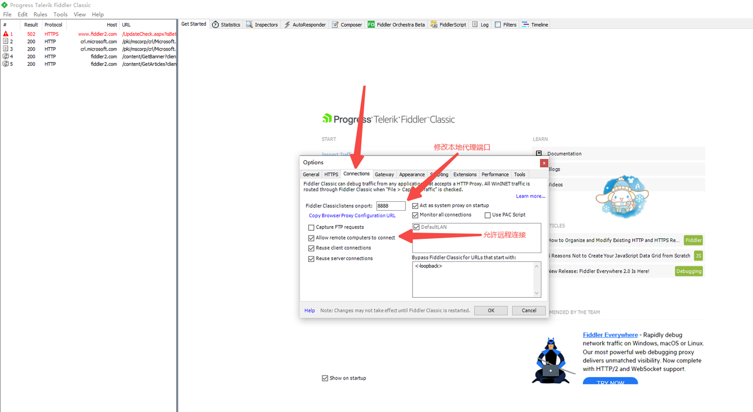This screenshot has width=753, height=412.
Task: Click the TRY NOW button
Action: (x=611, y=381)
